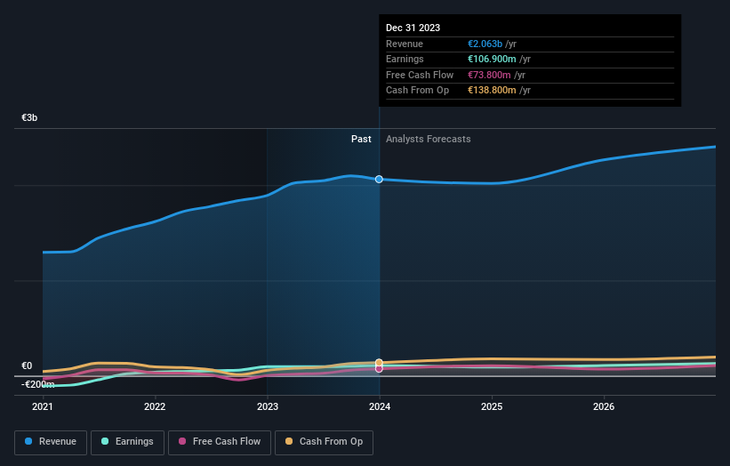The image size is (730, 466).
Task: Click the Free Cash Flow label in tooltip
Action: (x=420, y=75)
